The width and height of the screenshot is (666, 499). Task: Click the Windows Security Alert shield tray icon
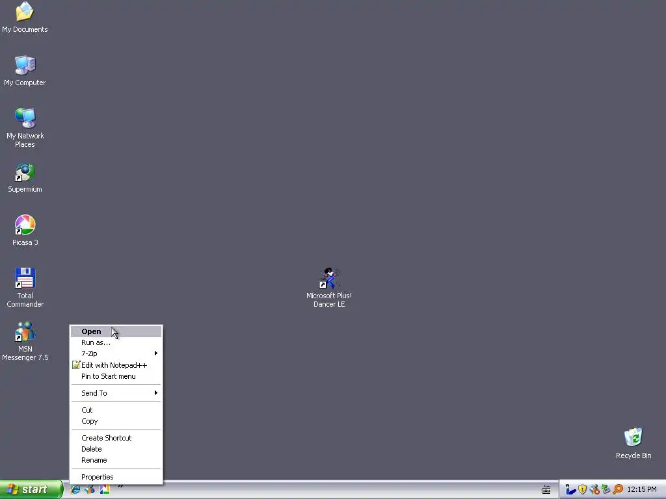(x=582, y=490)
